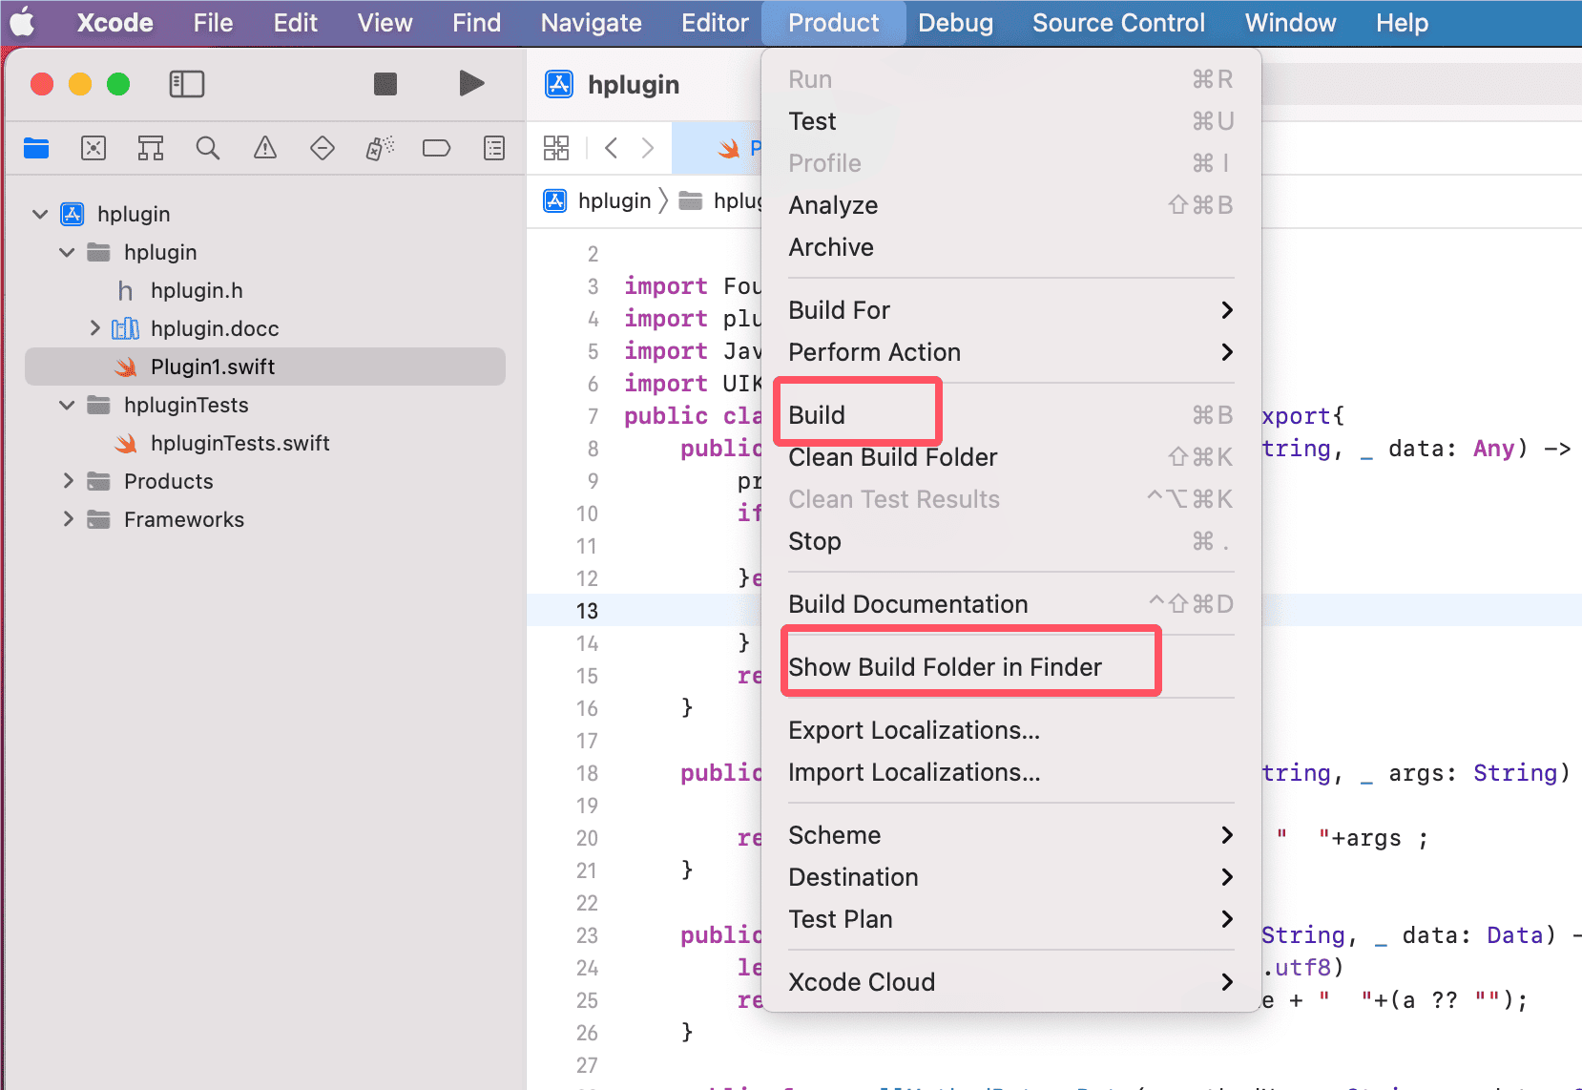The height and width of the screenshot is (1090, 1582).
Task: Run the project with the Play button
Action: (471, 83)
